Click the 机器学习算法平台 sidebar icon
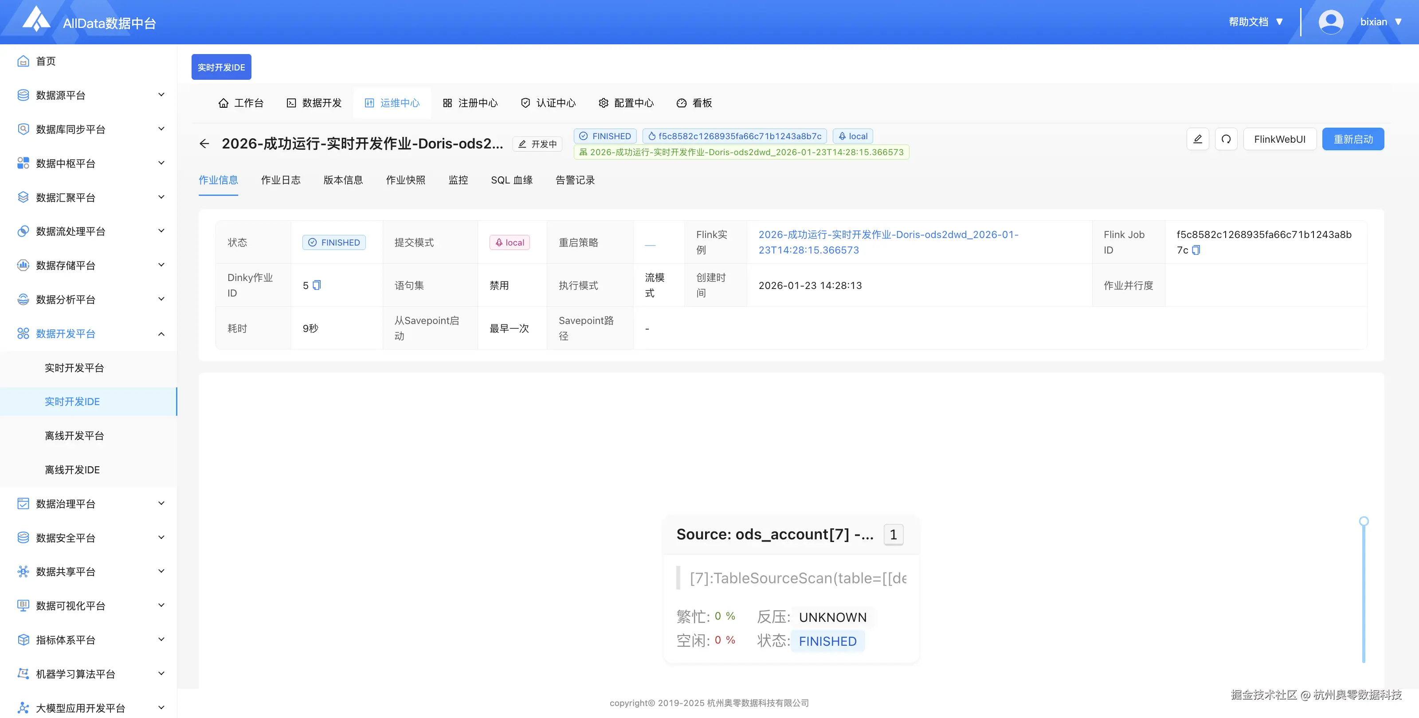This screenshot has height=718, width=1419. click(x=23, y=673)
